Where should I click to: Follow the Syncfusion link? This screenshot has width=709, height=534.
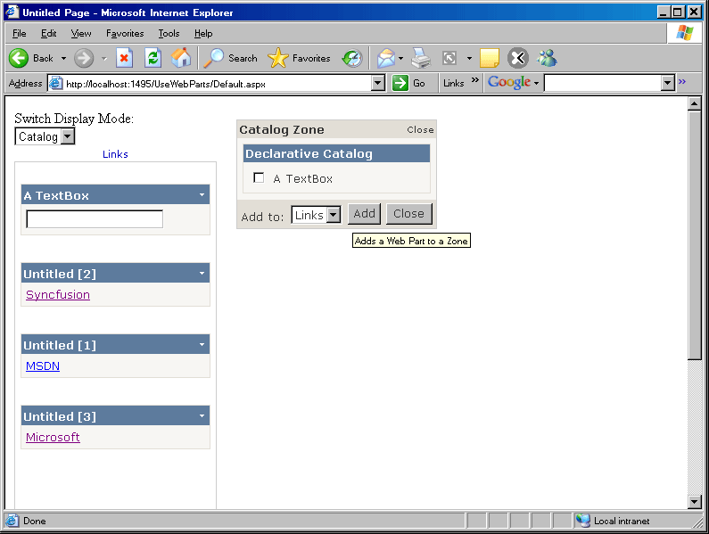tap(58, 295)
